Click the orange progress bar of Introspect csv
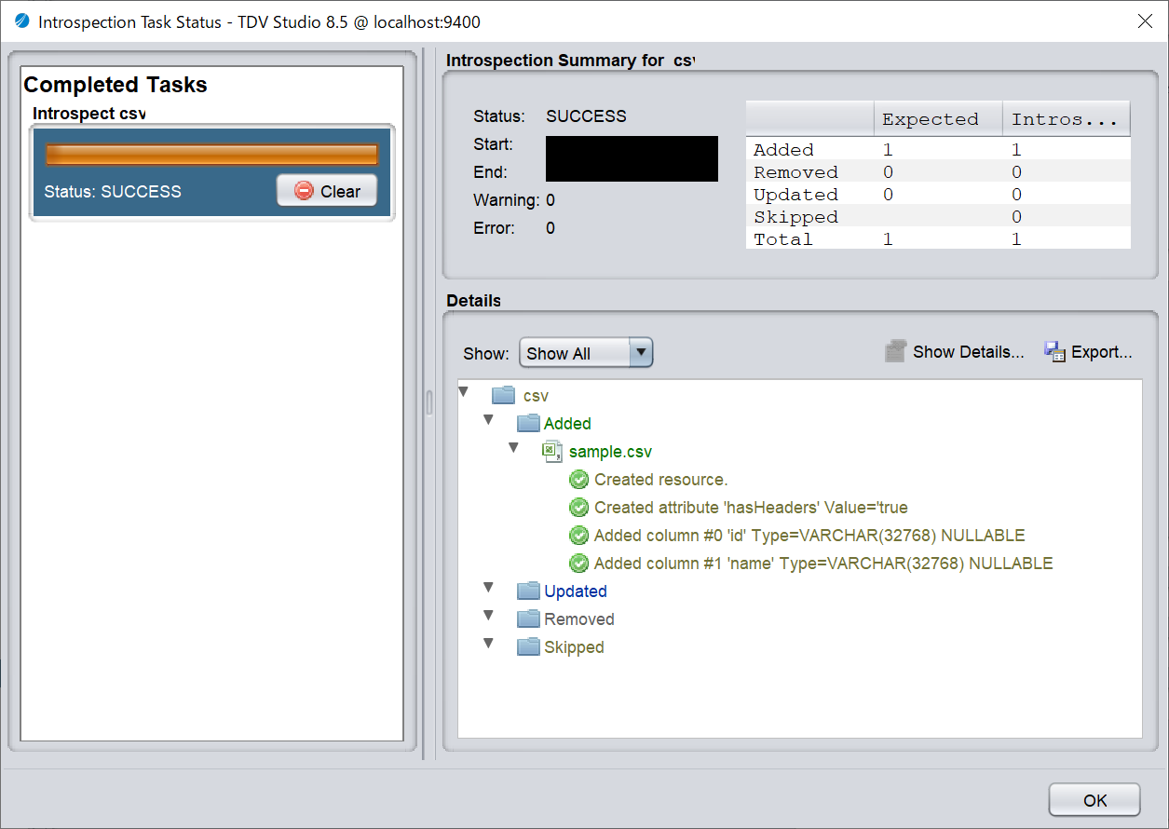 coord(212,155)
